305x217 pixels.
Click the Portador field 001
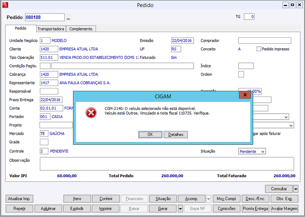tap(45, 117)
